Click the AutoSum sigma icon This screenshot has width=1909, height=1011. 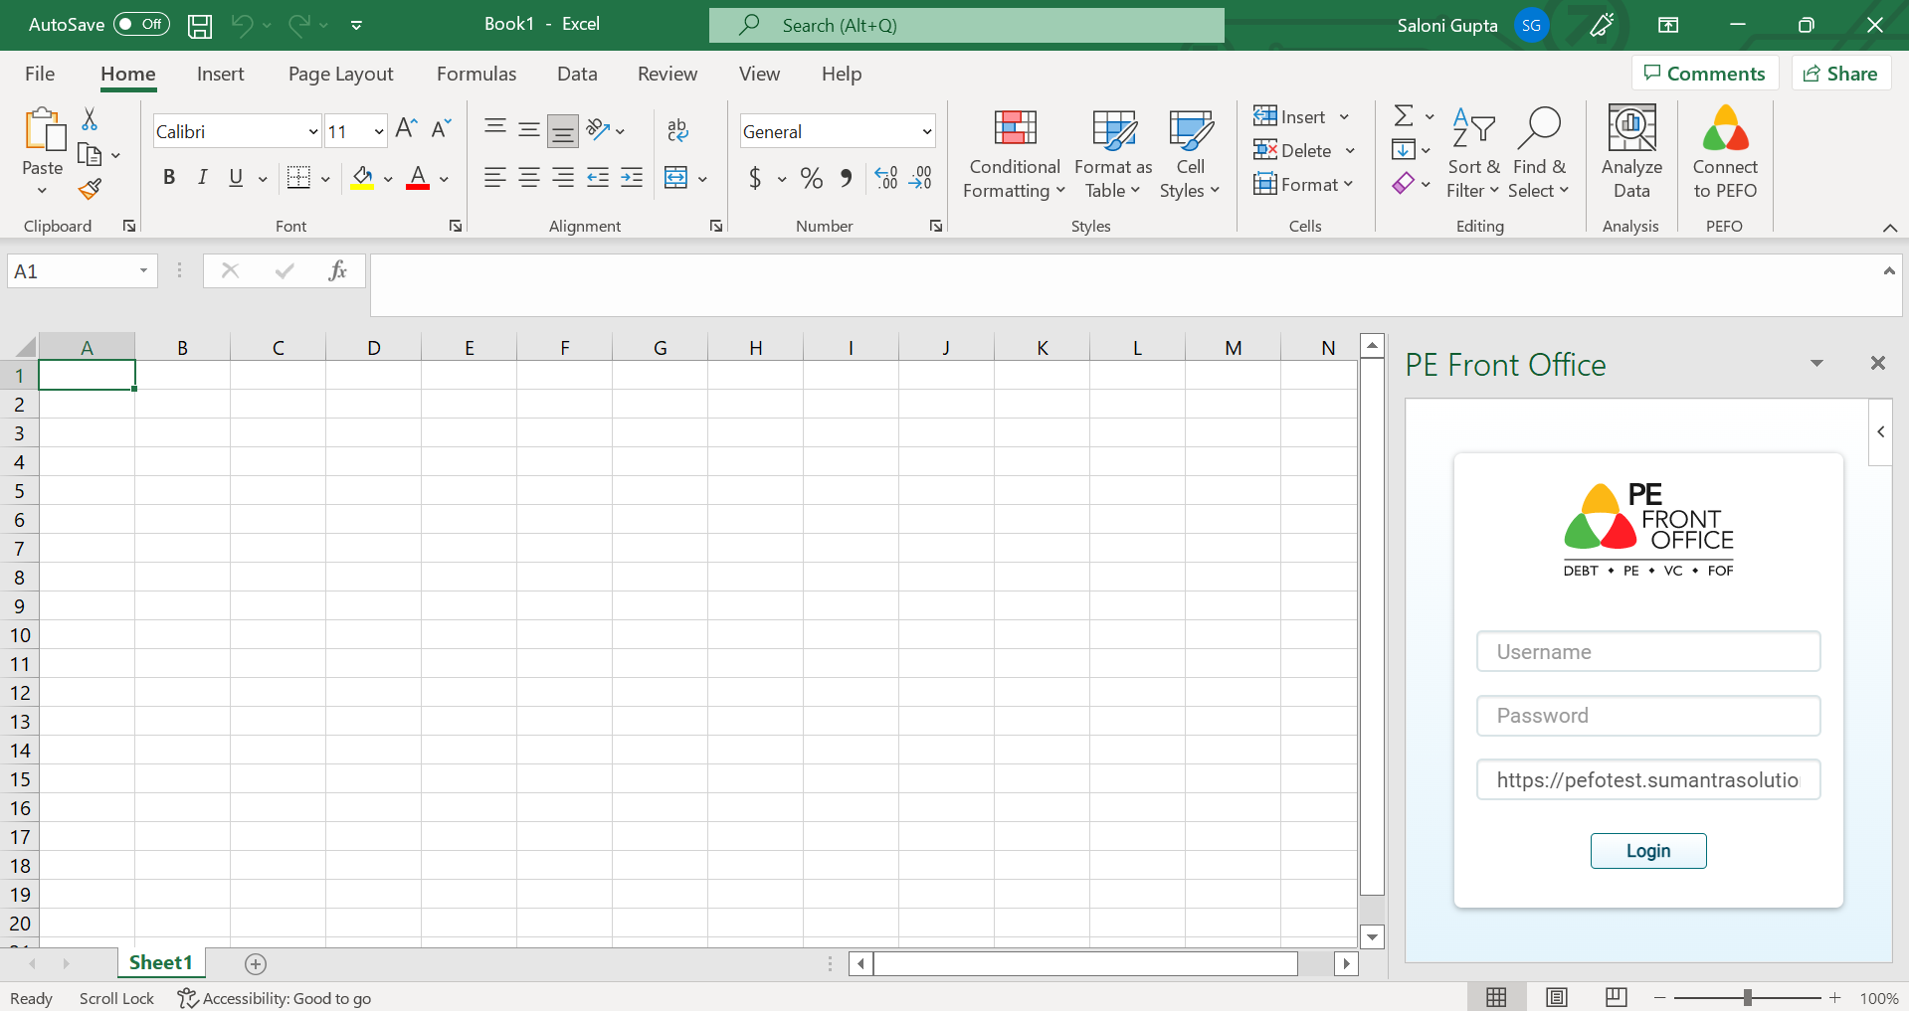coord(1403,116)
